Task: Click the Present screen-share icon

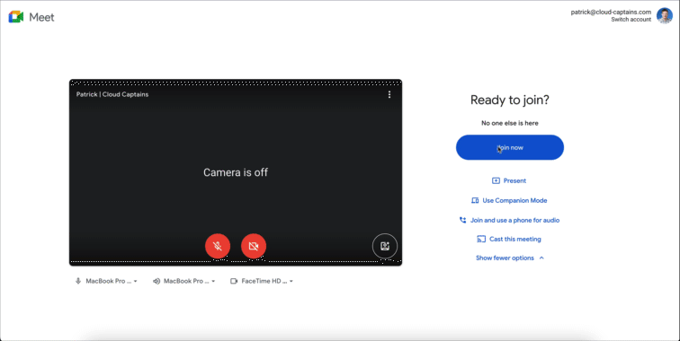Action: pos(497,180)
